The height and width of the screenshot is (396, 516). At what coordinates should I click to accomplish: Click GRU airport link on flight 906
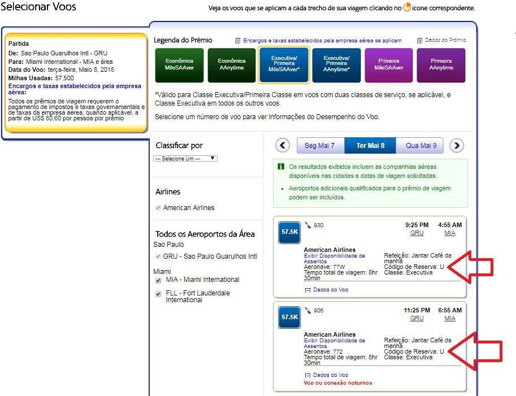tap(417, 318)
